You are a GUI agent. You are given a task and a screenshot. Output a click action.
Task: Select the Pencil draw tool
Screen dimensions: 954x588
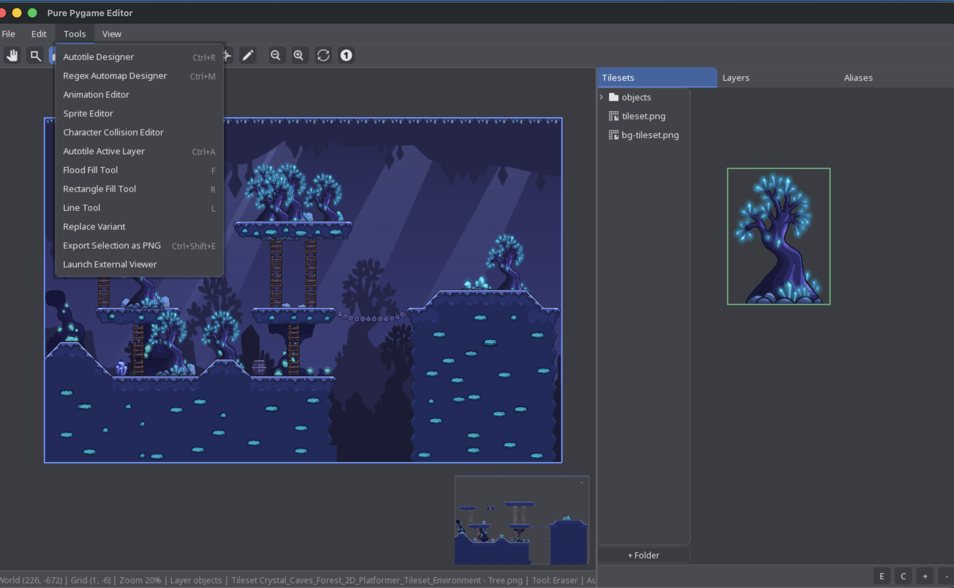(248, 56)
